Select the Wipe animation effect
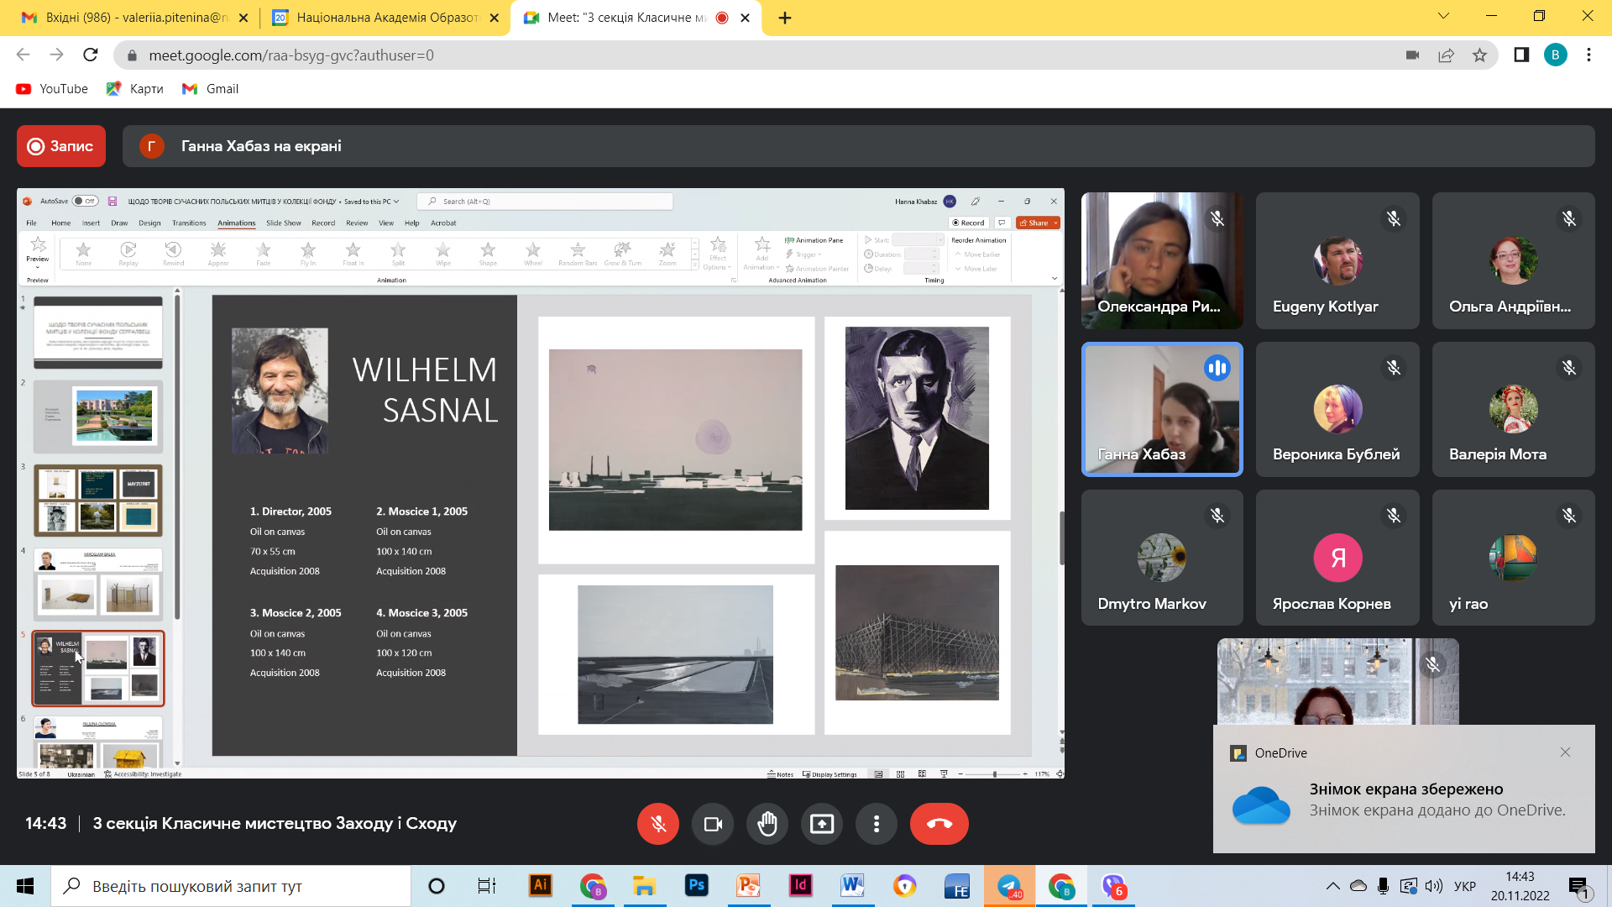 (443, 253)
